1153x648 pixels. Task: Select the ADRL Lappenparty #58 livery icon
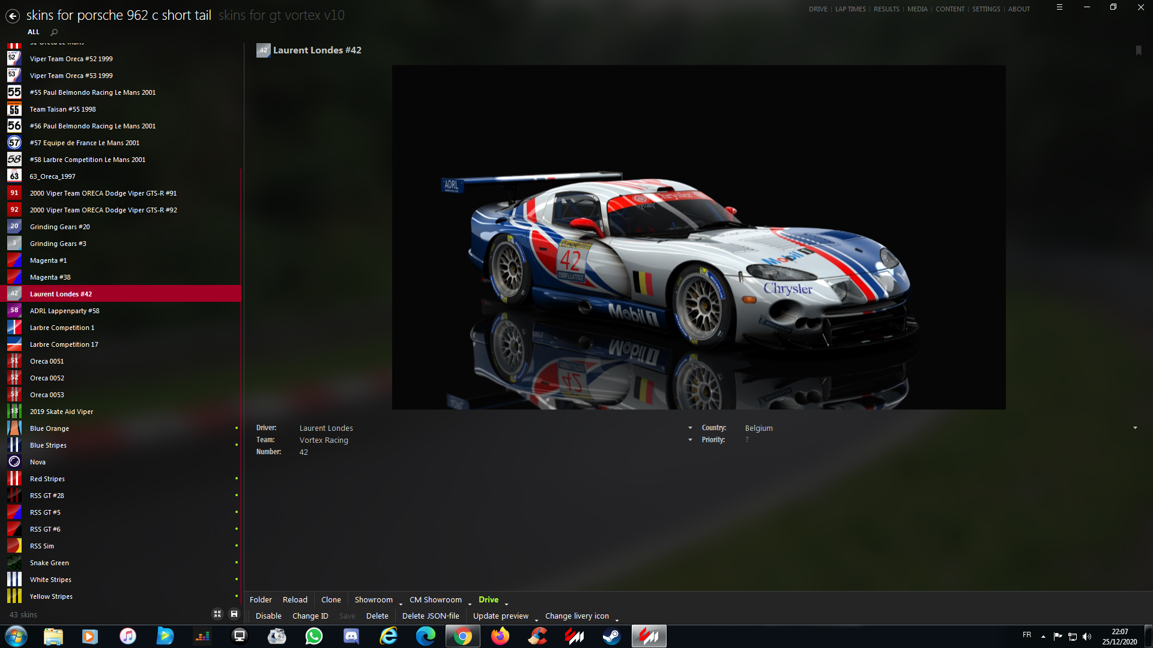coord(14,311)
